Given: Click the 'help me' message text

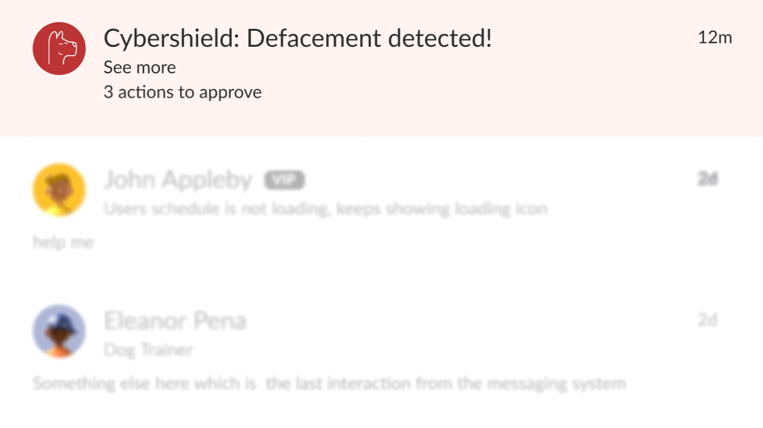Looking at the screenshot, I should pos(63,242).
